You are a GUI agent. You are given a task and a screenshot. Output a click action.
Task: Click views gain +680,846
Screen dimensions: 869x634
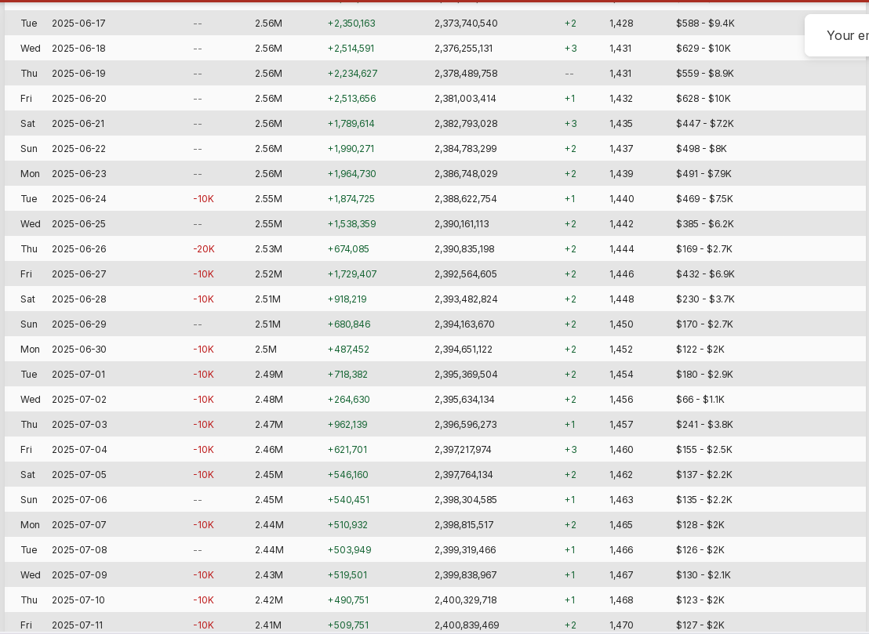coord(349,324)
